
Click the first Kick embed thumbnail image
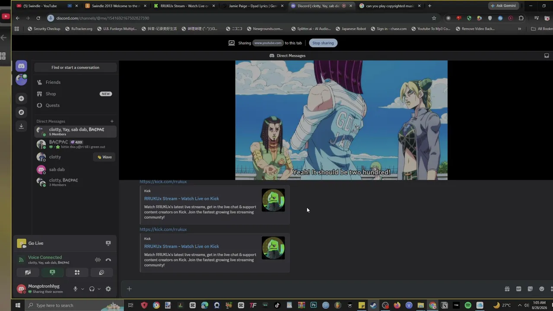click(x=273, y=200)
